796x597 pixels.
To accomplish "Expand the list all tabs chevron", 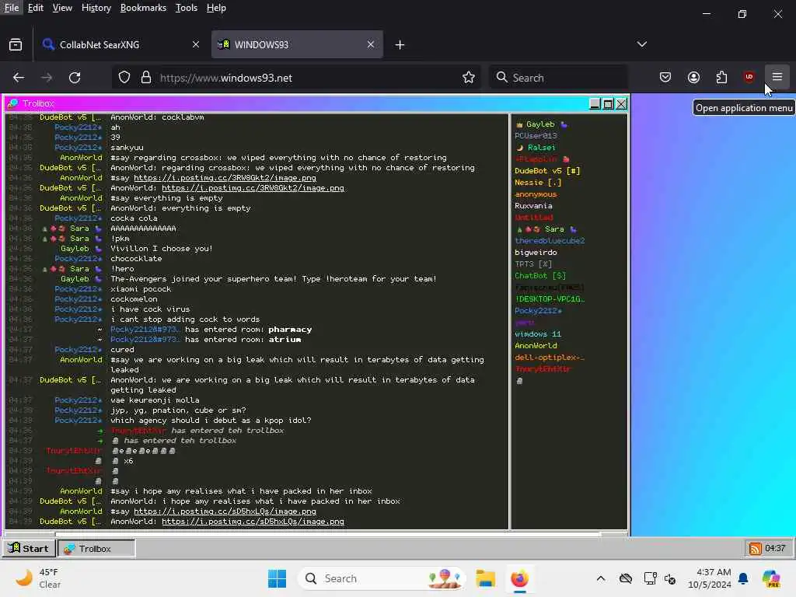I will 641,44.
